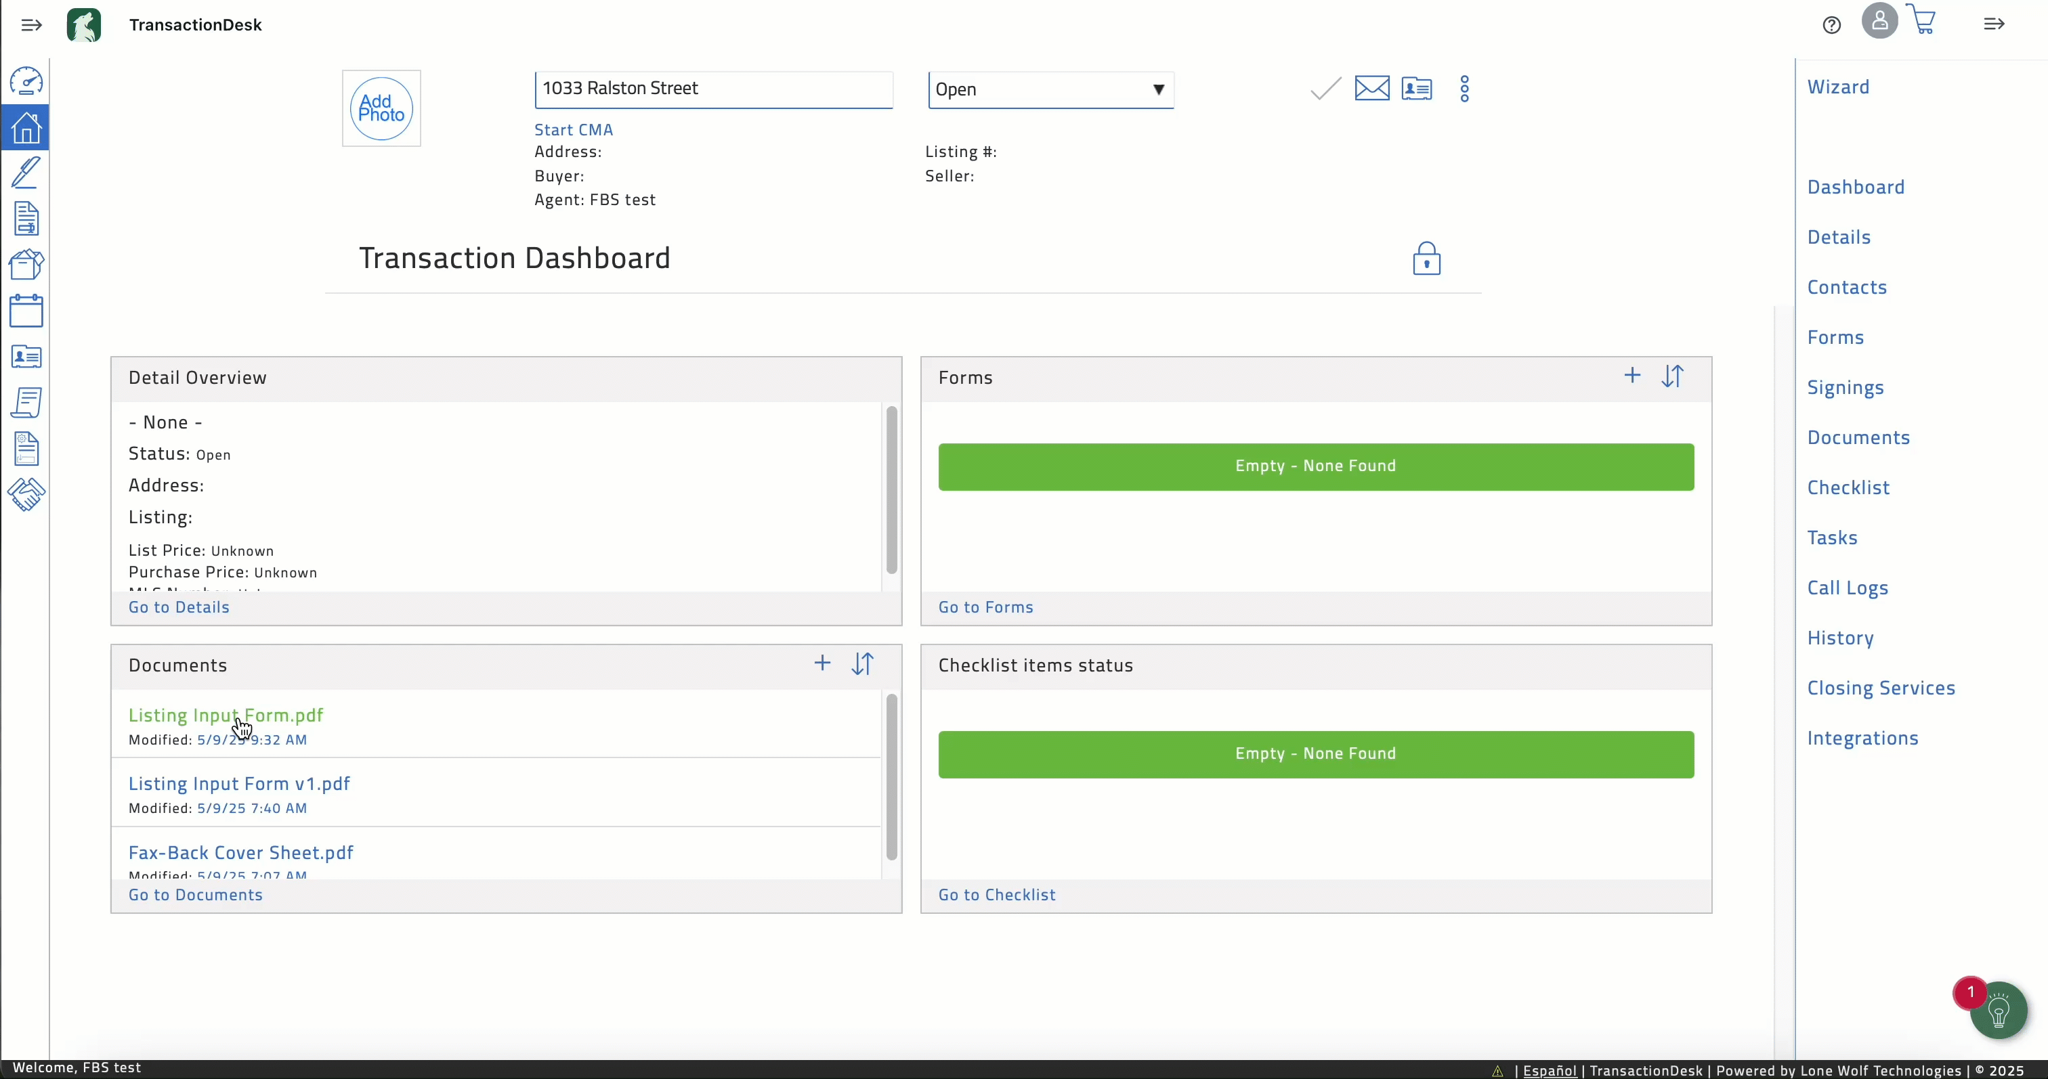Click the handshake icon in left sidebar
2048x1079 pixels.
click(26, 494)
